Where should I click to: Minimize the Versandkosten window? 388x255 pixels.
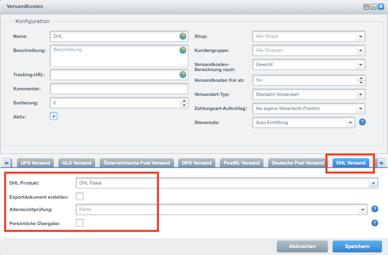point(366,6)
